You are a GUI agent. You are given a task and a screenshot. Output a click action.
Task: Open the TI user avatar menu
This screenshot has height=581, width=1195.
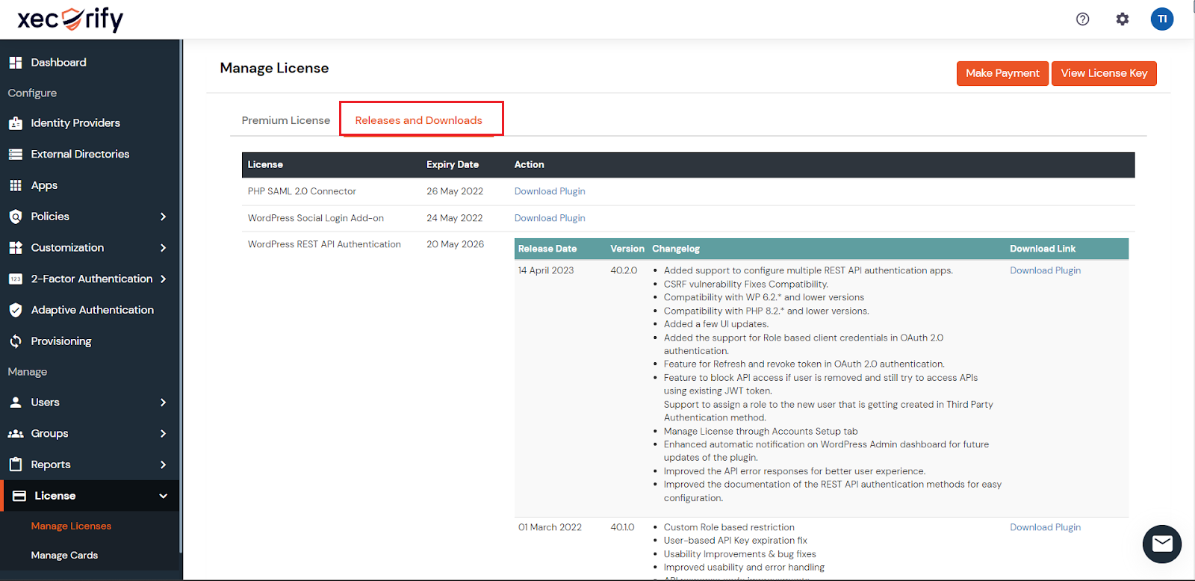[x=1162, y=19]
